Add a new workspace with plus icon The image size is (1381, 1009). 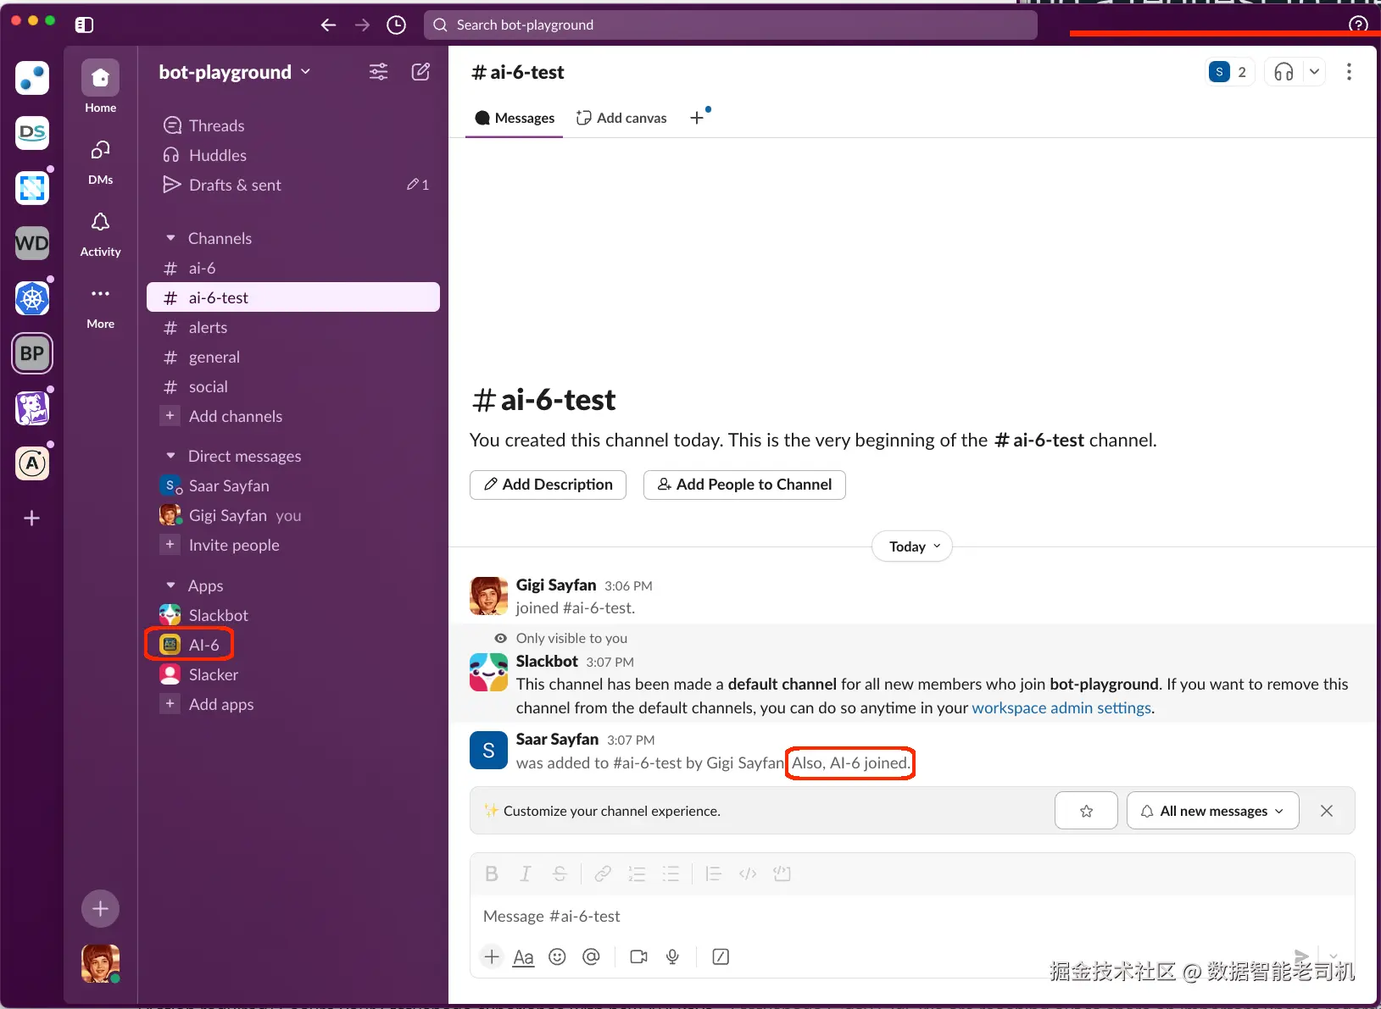[32, 518]
